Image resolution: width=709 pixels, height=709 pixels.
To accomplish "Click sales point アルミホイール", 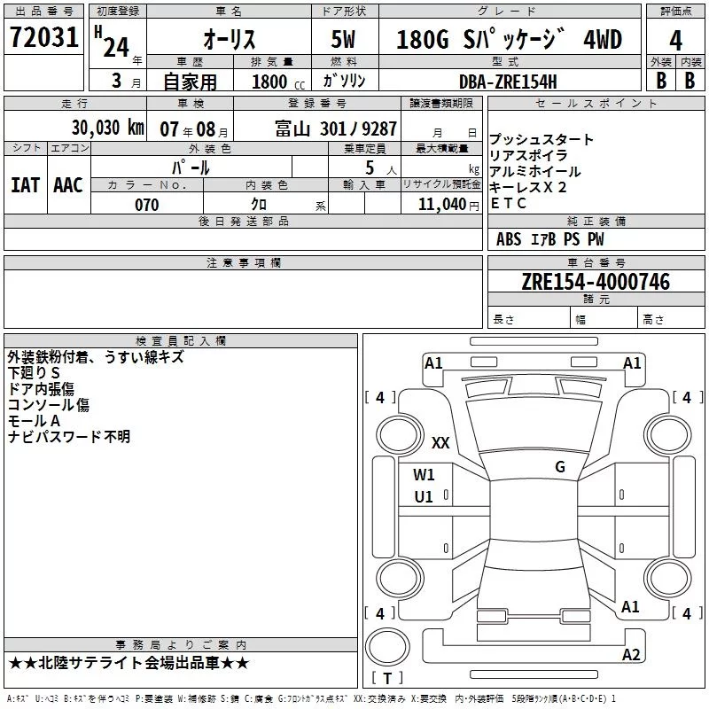I will click(535, 171).
